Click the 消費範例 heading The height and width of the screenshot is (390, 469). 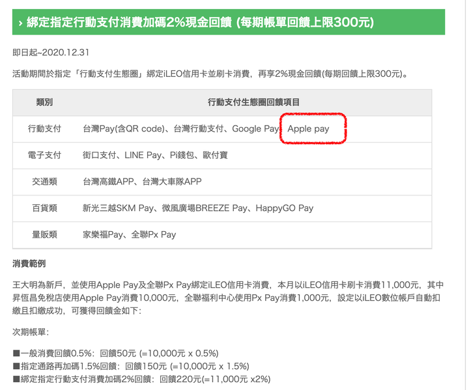[x=29, y=264]
